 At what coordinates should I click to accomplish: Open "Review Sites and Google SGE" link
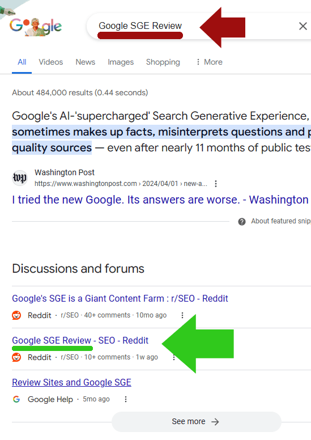(x=71, y=383)
